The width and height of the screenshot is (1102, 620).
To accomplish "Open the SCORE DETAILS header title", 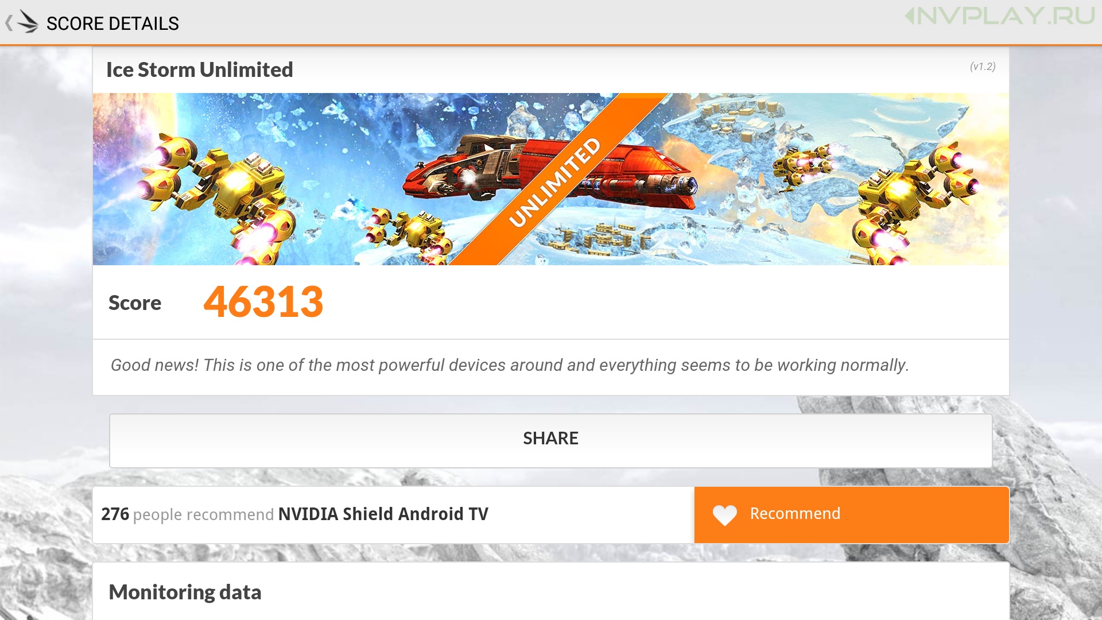I will (x=112, y=24).
